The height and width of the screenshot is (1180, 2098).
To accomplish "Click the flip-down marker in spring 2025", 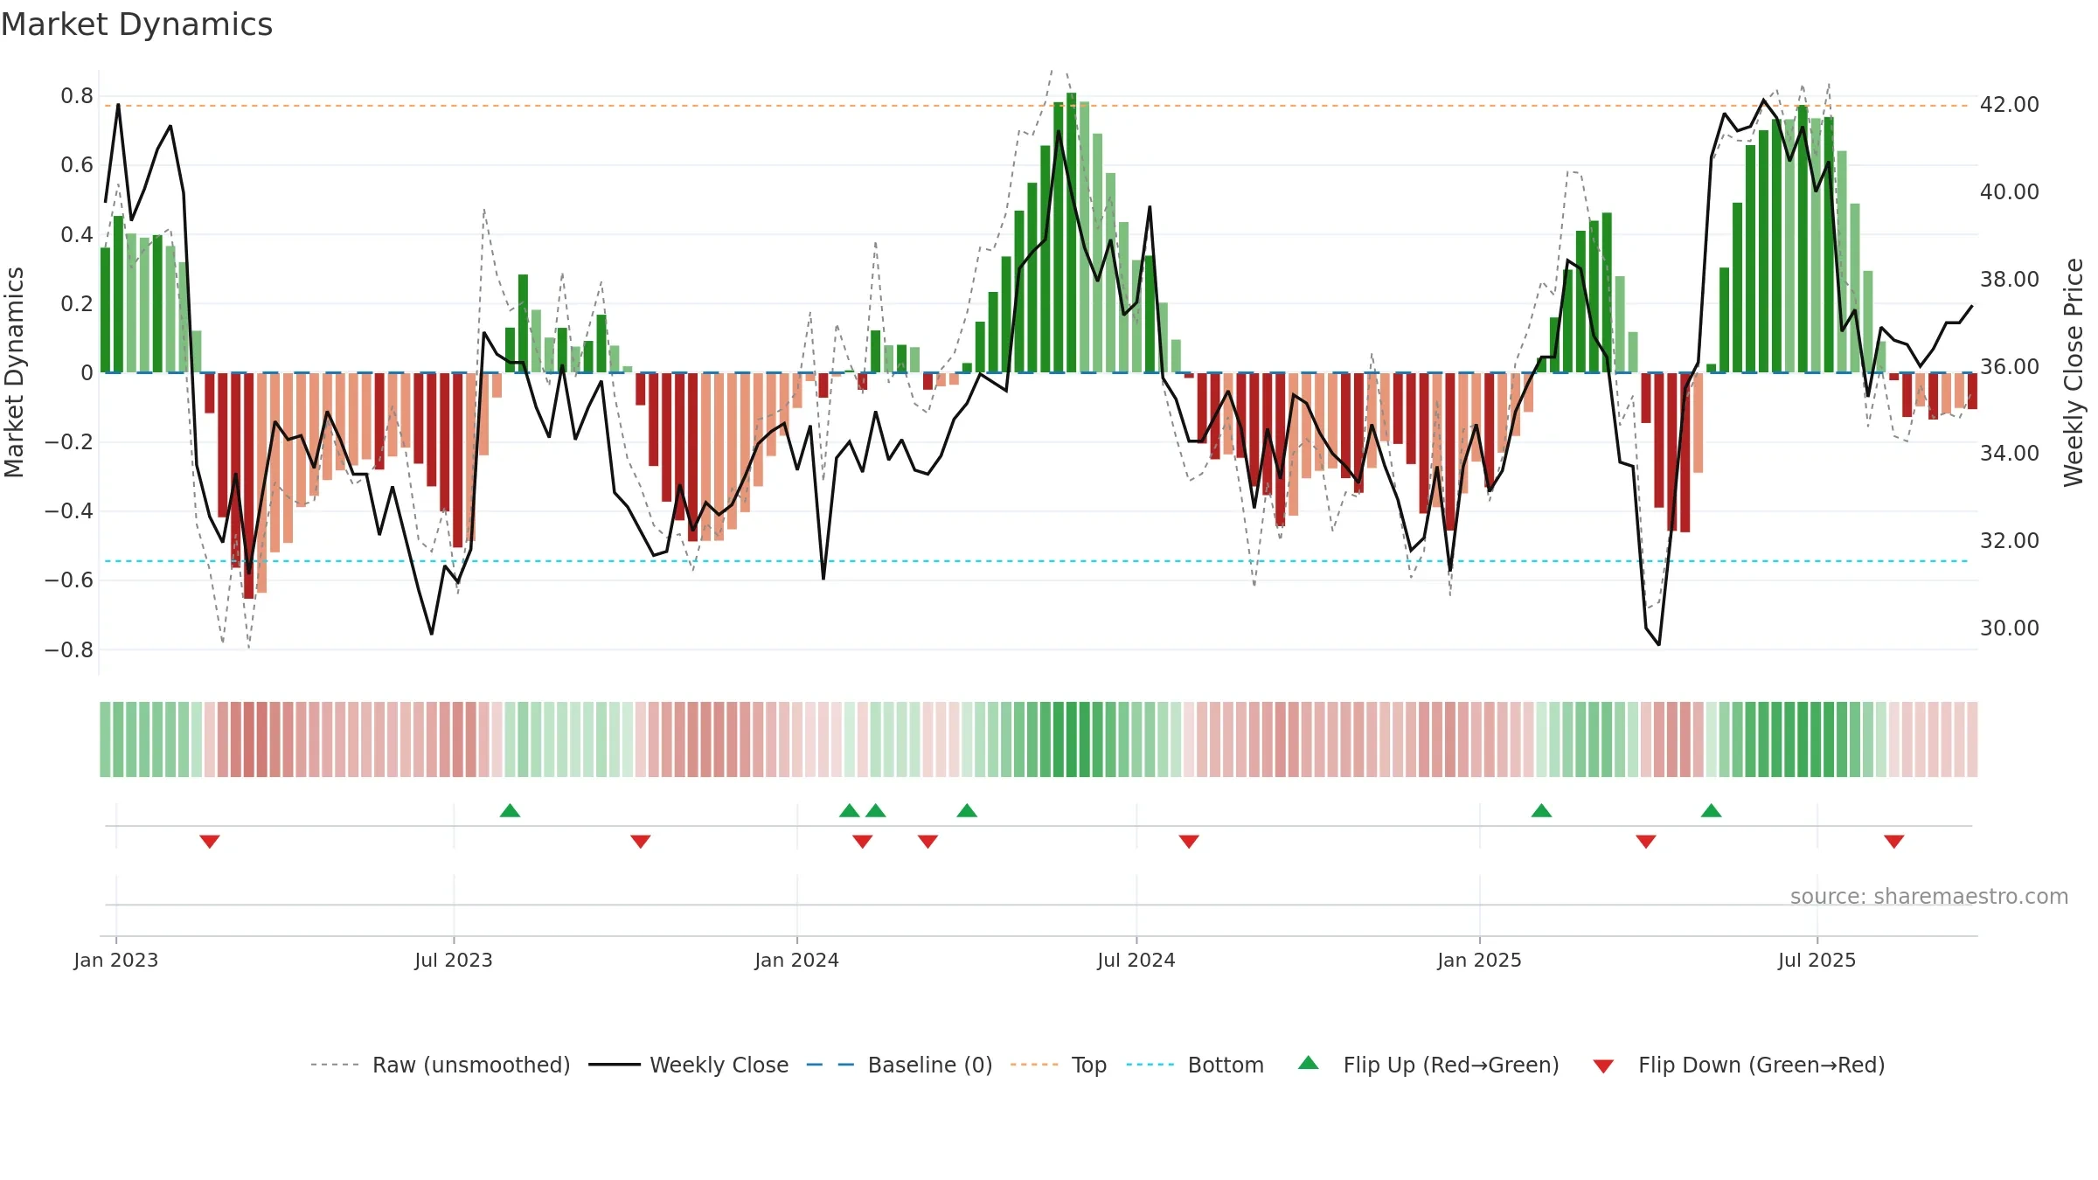I will click(1646, 841).
